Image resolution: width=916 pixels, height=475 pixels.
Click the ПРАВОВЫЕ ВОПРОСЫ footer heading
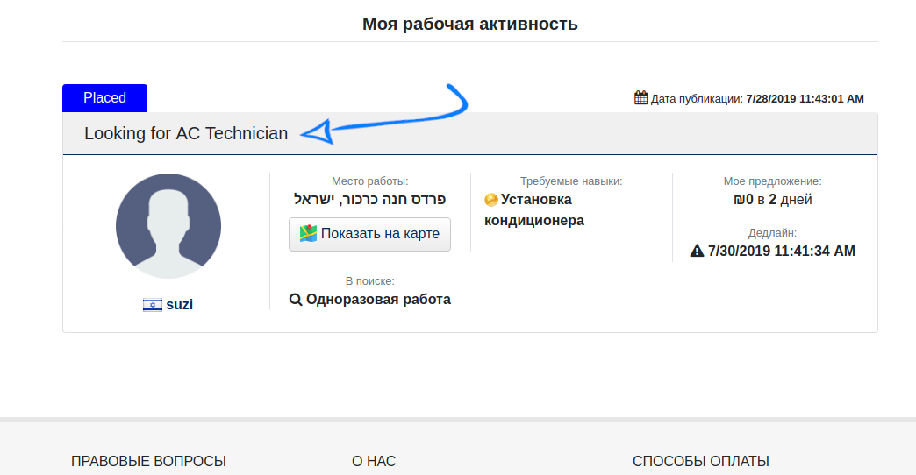pos(148,461)
